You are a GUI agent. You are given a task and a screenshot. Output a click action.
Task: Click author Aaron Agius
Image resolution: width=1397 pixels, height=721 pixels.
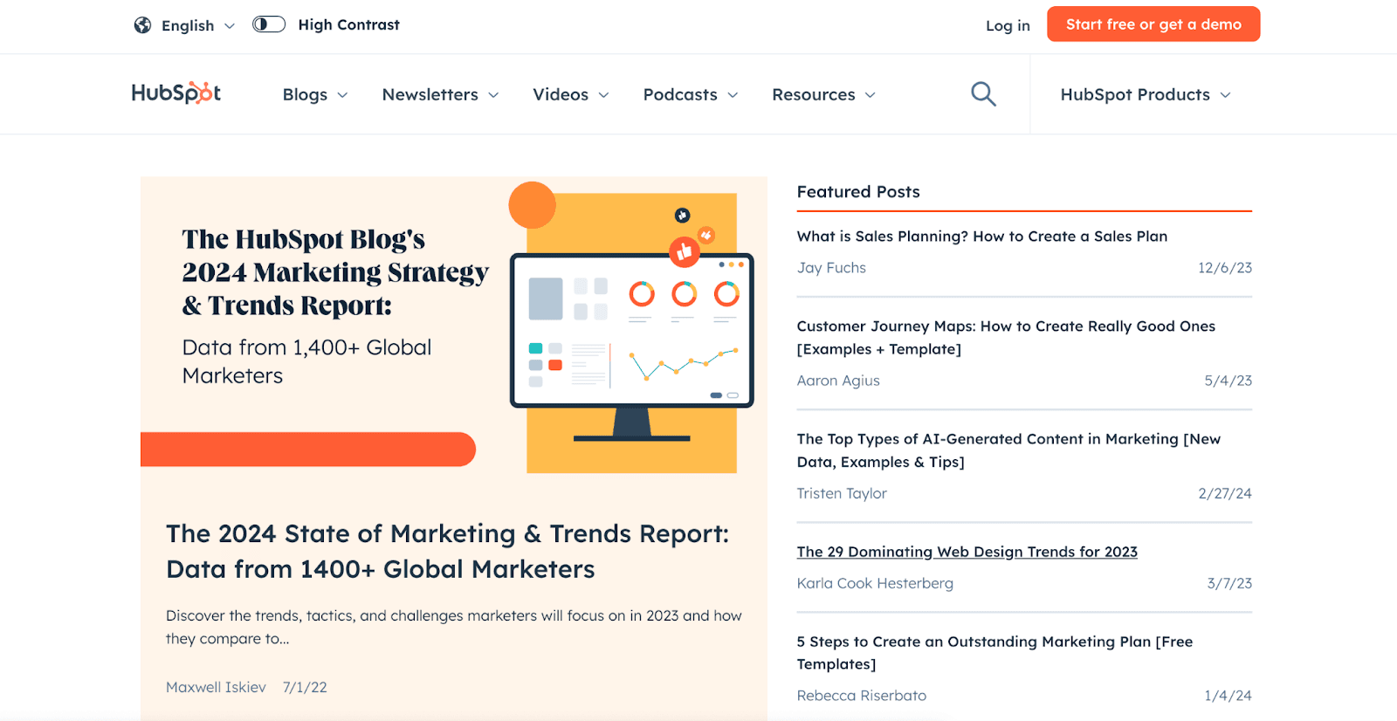(838, 381)
